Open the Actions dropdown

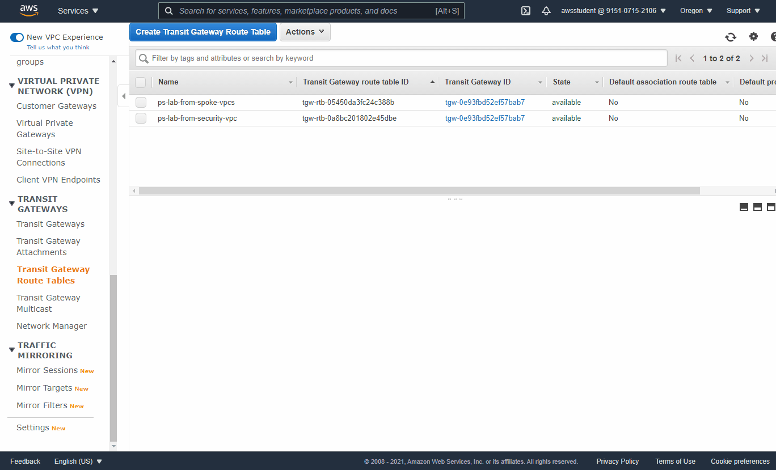point(305,32)
